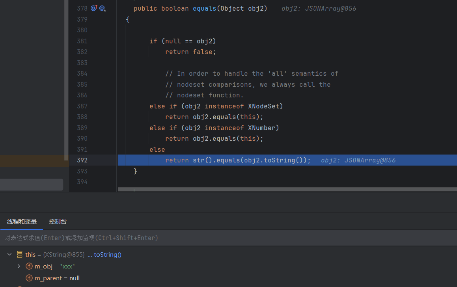
Task: Click the overrides-method gutter icon on line 378
Action: [x=94, y=8]
